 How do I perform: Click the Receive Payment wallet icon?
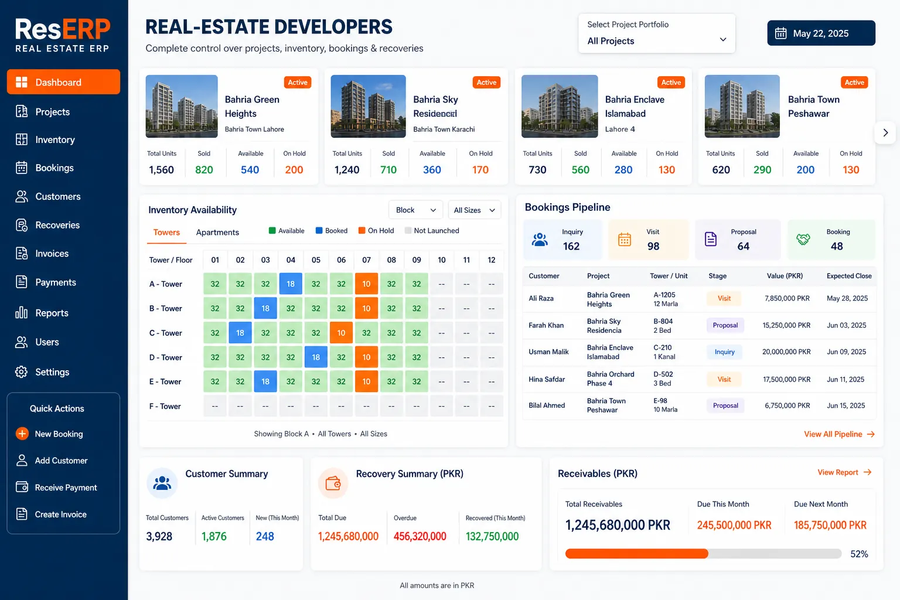coord(22,487)
